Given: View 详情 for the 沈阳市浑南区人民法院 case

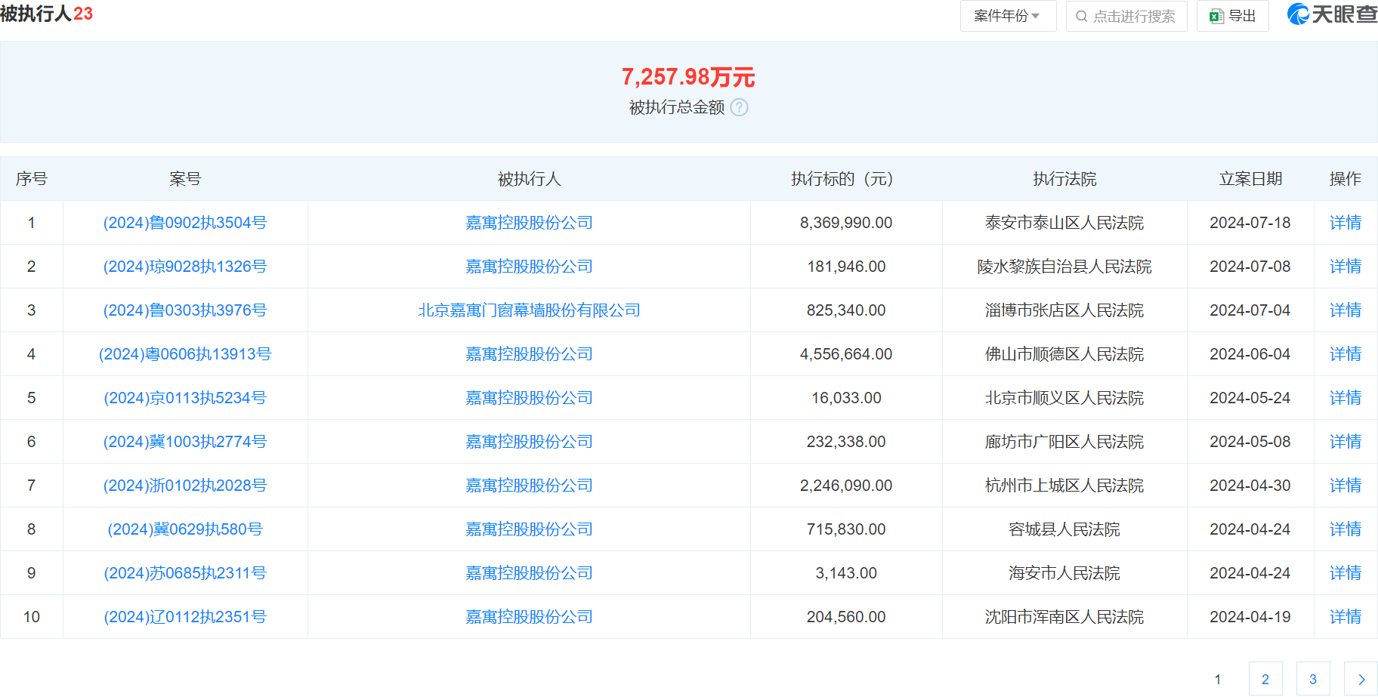Looking at the screenshot, I should tap(1346, 617).
